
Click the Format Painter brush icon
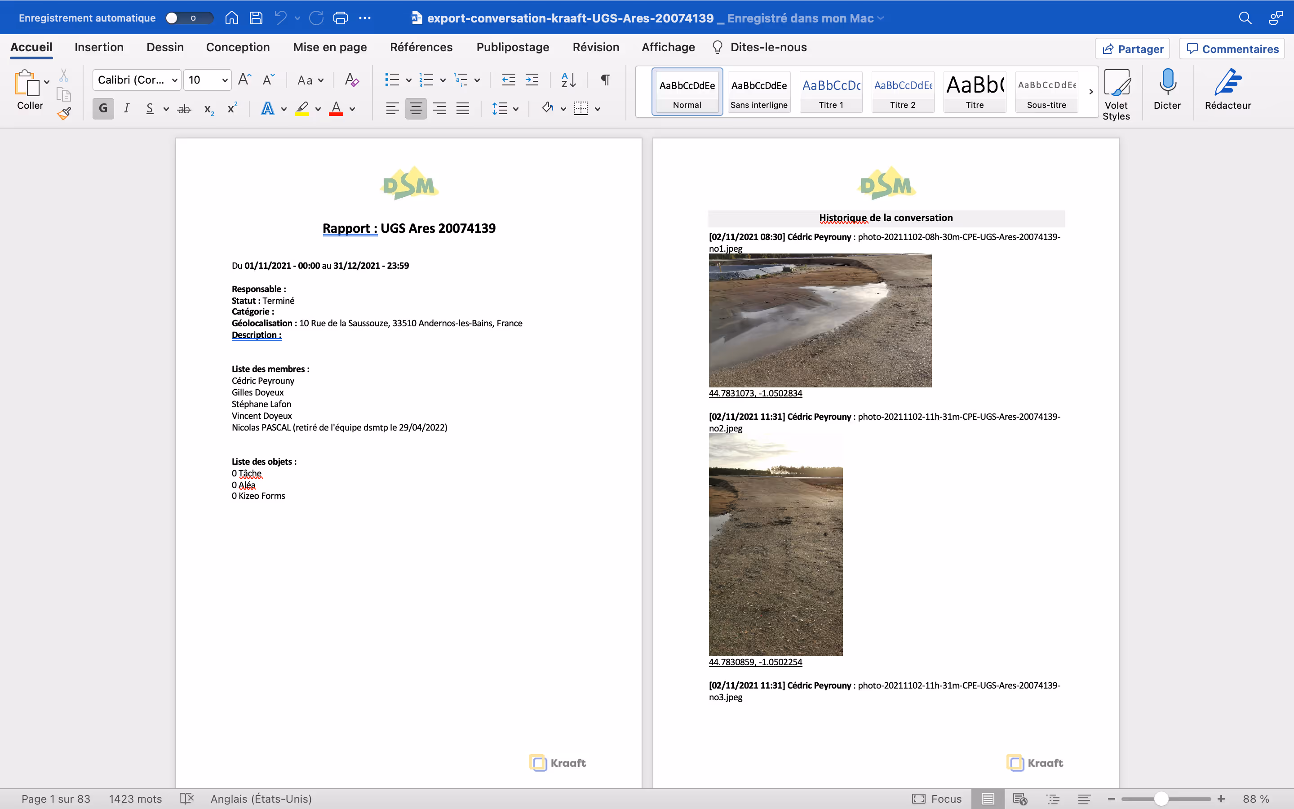click(64, 113)
